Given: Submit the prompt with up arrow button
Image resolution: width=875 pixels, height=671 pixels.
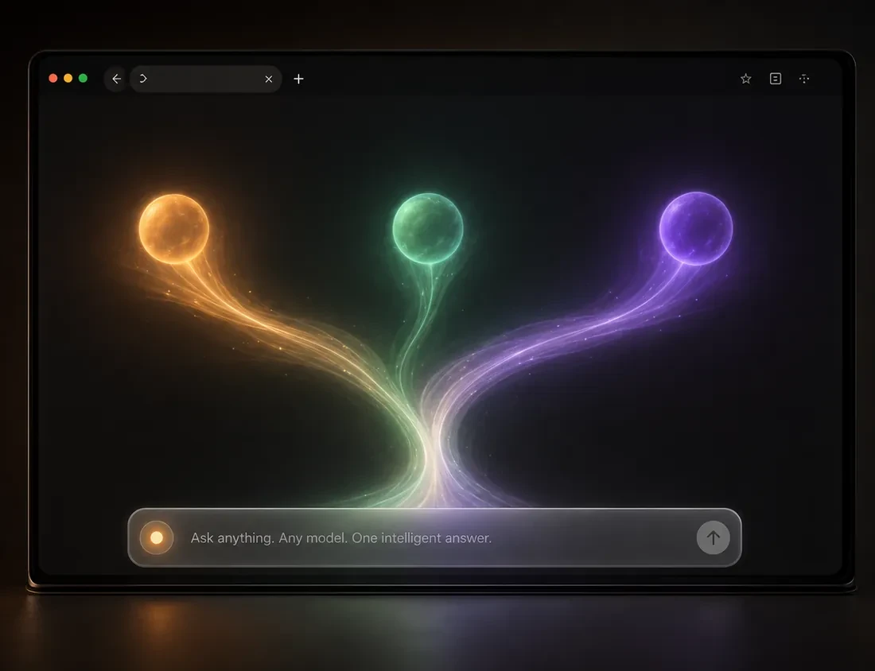Looking at the screenshot, I should coord(713,537).
